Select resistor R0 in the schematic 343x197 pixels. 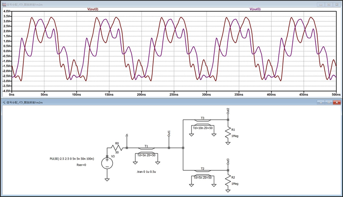(117, 148)
